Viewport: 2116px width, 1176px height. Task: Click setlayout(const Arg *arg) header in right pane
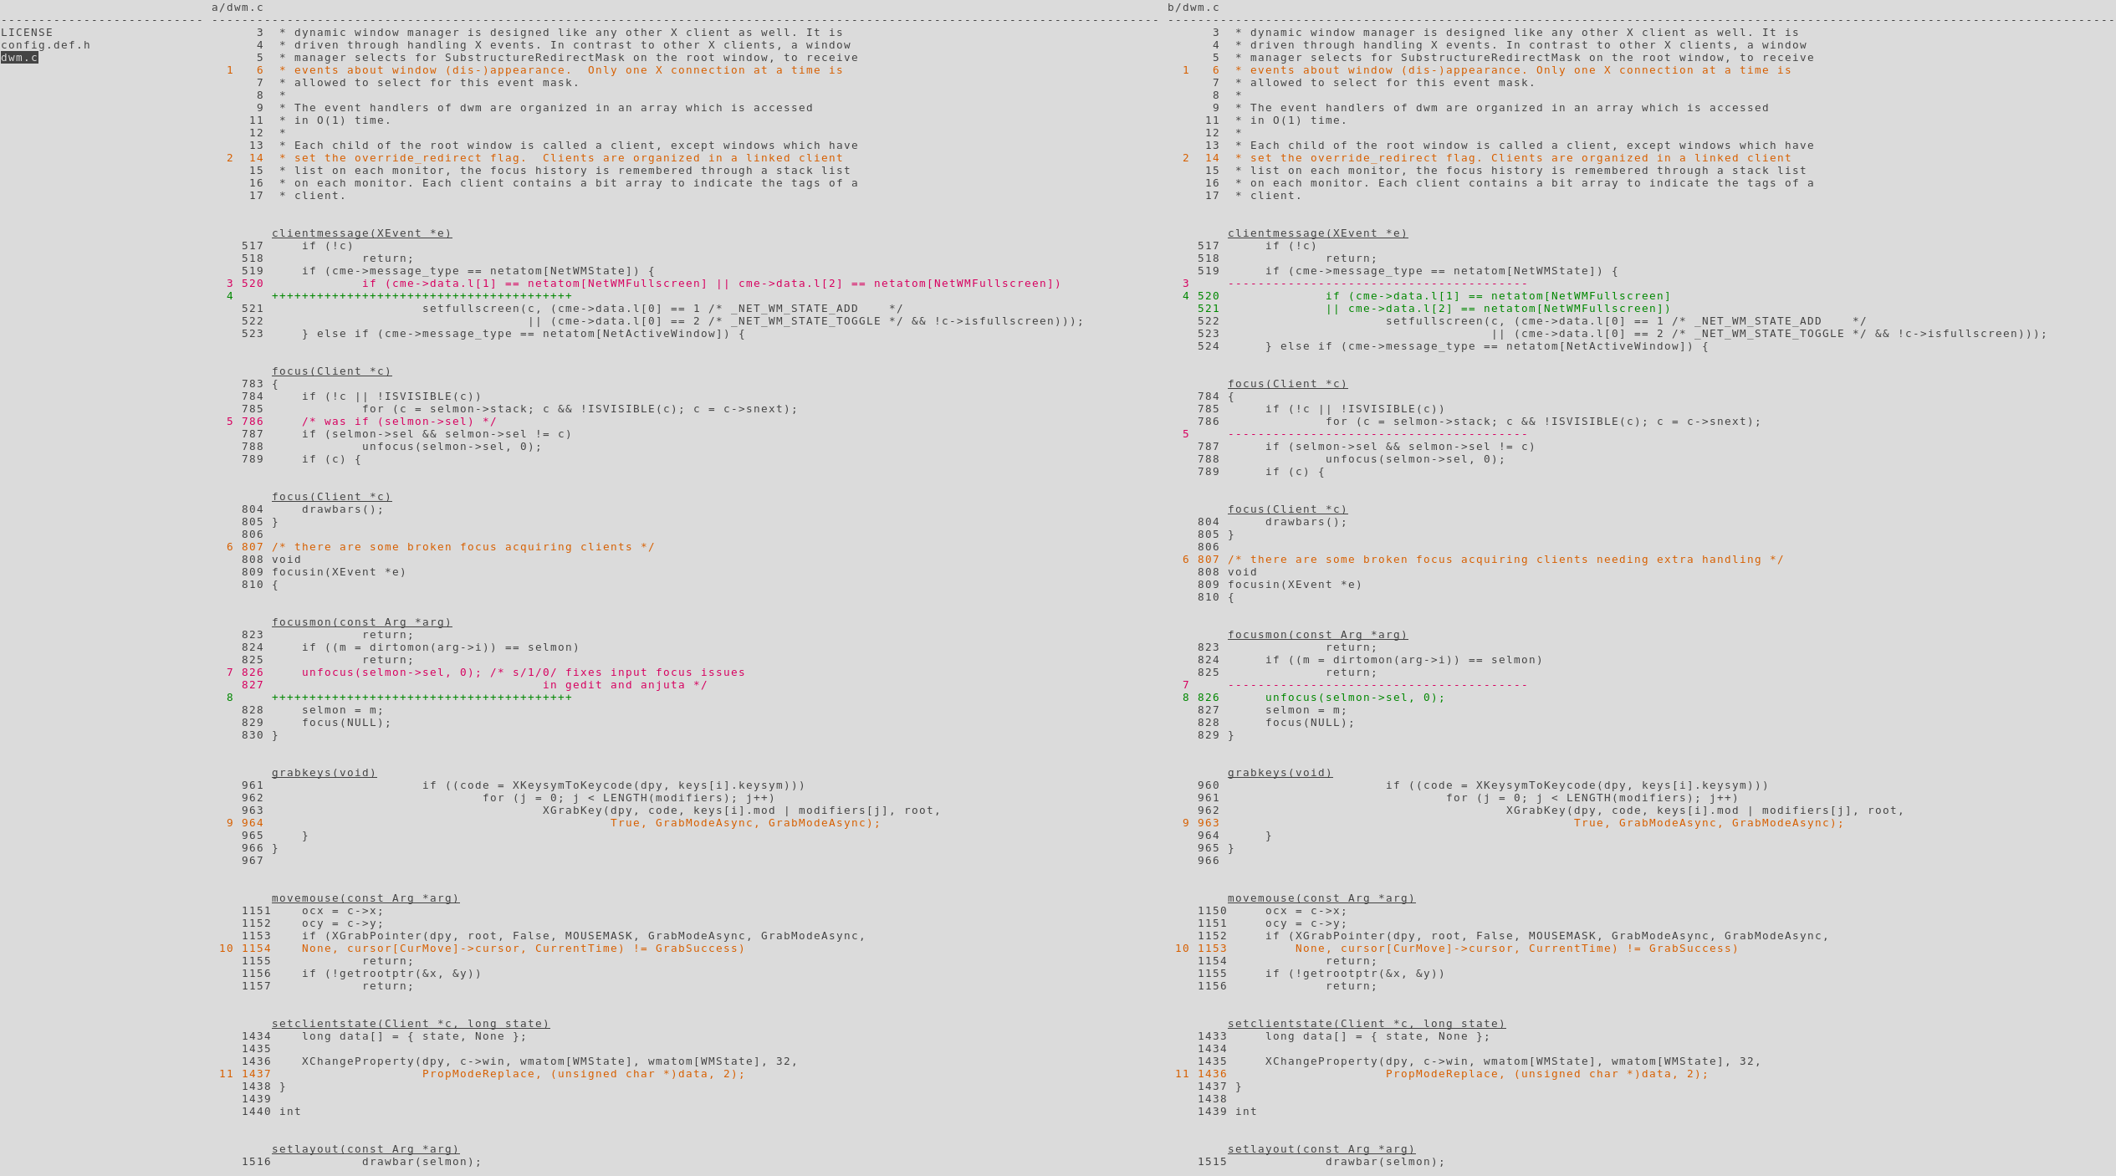(1321, 1149)
